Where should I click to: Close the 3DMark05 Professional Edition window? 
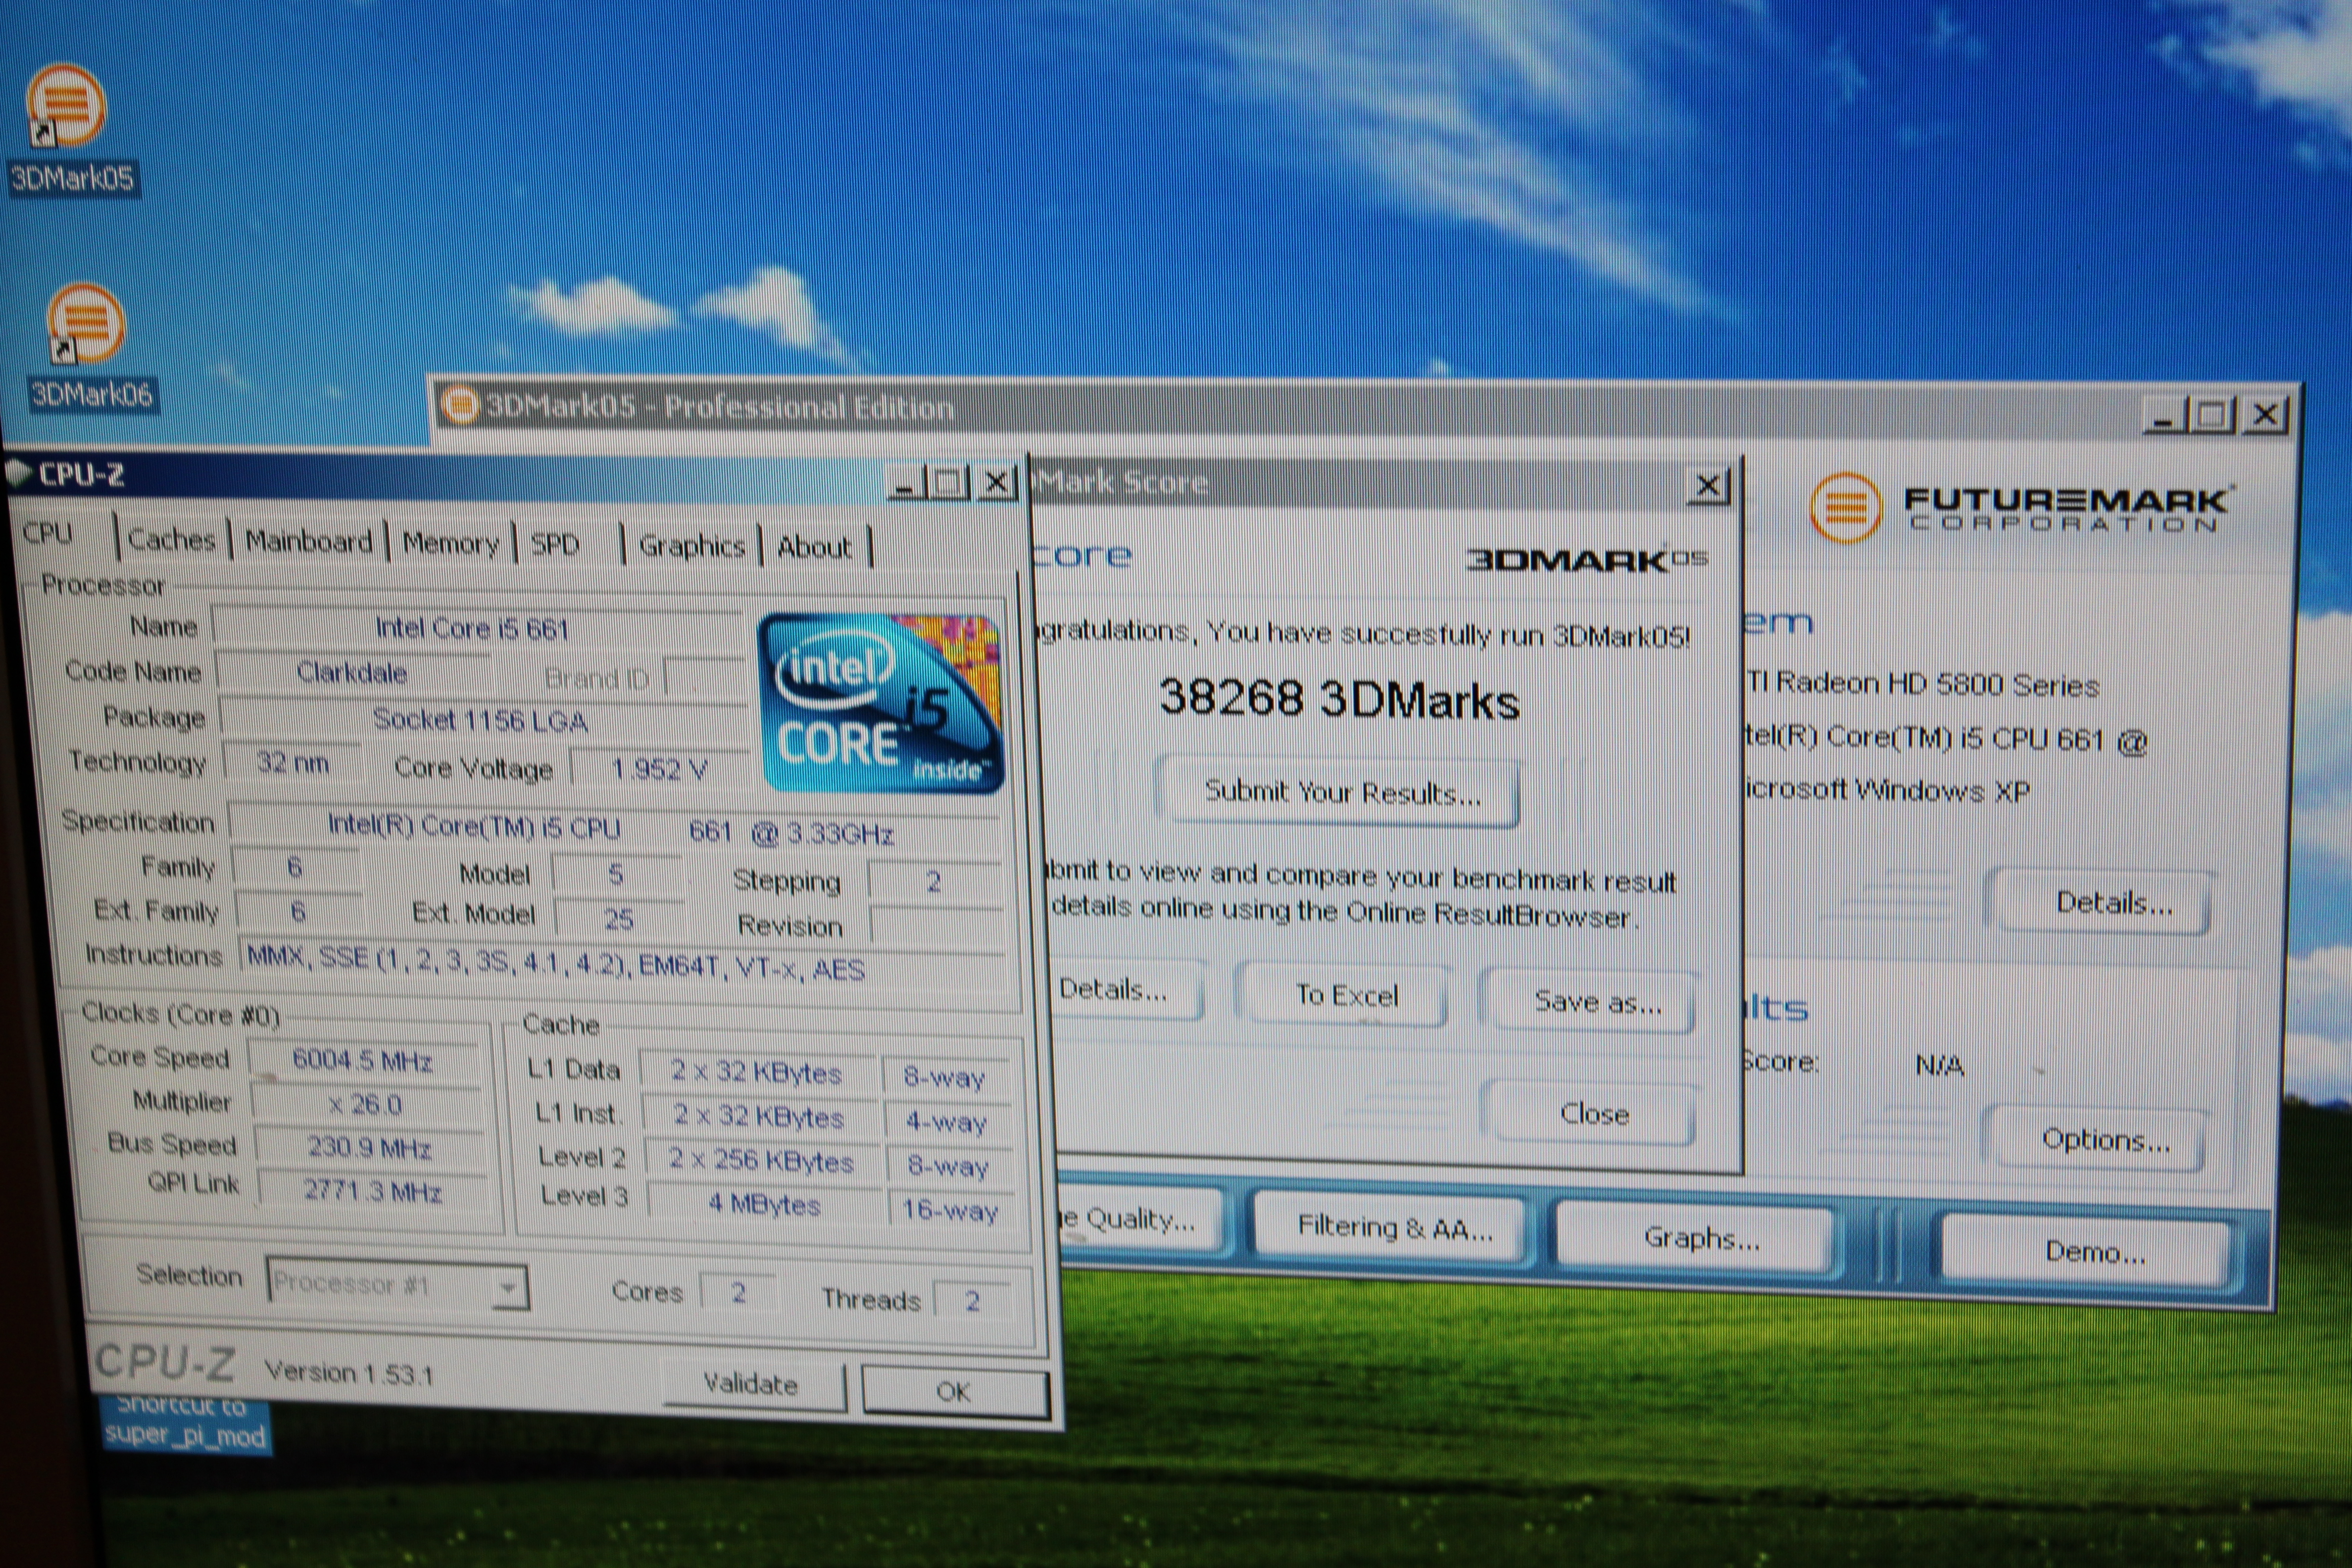click(x=2265, y=414)
